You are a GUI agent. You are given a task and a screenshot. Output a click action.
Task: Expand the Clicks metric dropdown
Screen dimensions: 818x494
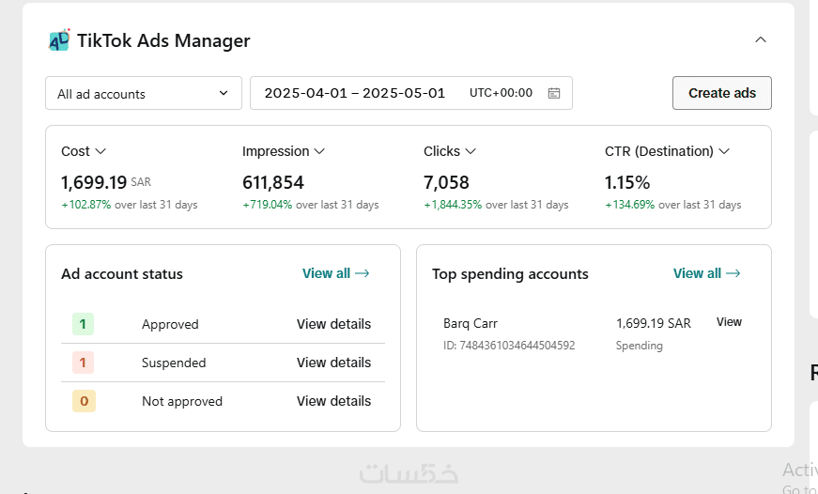[x=471, y=151]
